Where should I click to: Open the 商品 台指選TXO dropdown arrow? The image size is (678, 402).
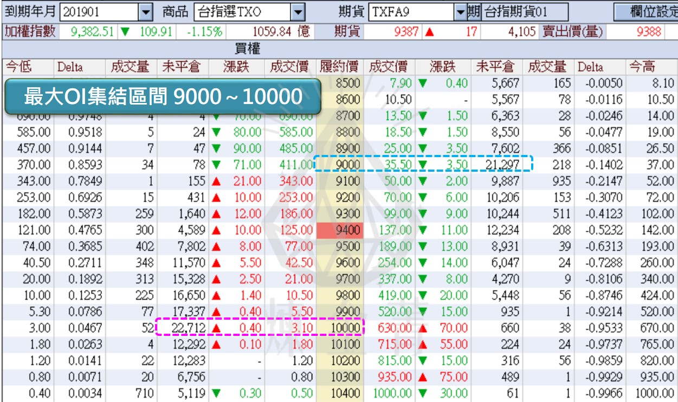point(298,11)
